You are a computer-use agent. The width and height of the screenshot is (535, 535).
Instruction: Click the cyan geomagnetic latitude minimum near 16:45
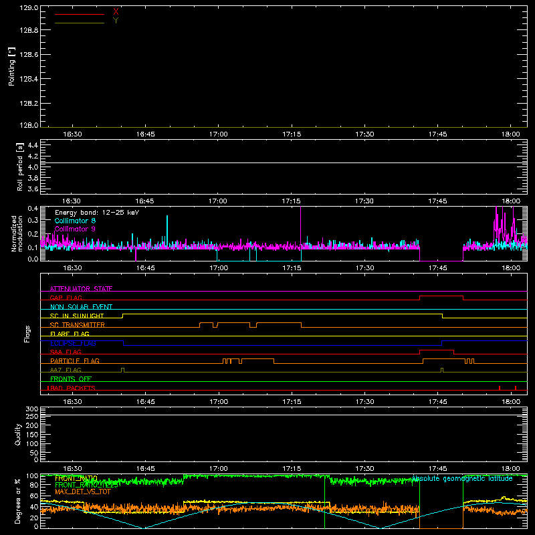click(x=144, y=528)
